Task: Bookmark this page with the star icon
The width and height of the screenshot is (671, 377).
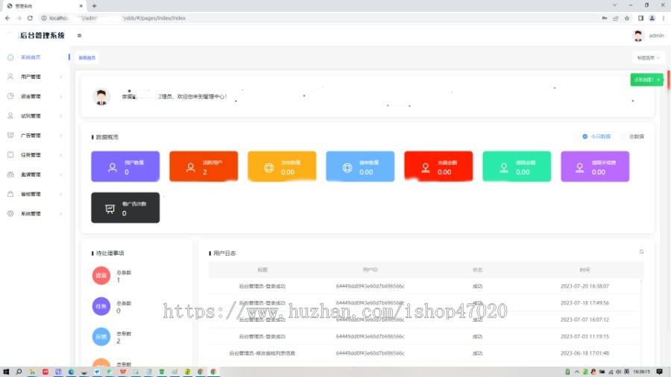Action: pyautogui.click(x=627, y=18)
